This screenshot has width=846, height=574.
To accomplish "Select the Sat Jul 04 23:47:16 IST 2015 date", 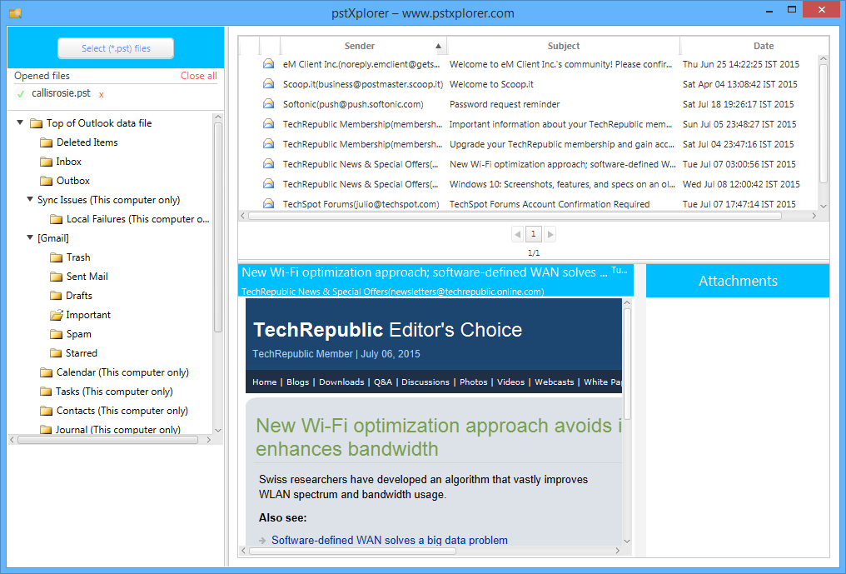I will tap(738, 143).
